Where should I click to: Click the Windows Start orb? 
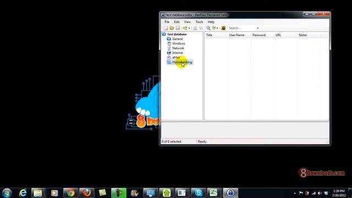[7, 193]
